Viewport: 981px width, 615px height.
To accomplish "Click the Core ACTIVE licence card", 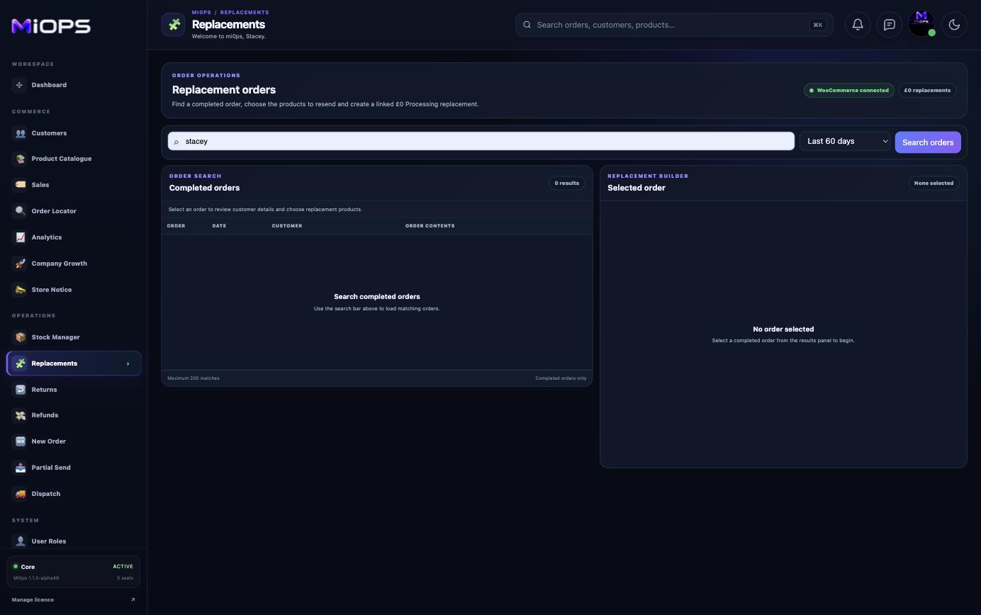I will pos(73,572).
